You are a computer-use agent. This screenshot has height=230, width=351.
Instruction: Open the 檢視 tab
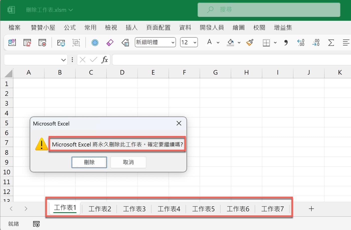pyautogui.click(x=111, y=27)
